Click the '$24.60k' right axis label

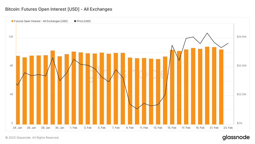241,37
